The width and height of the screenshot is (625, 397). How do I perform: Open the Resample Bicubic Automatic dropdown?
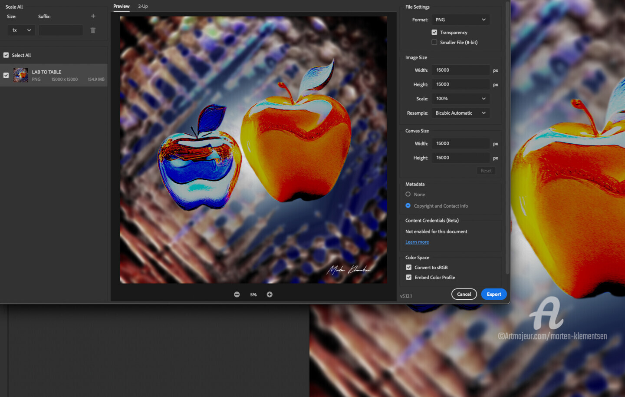tap(461, 113)
